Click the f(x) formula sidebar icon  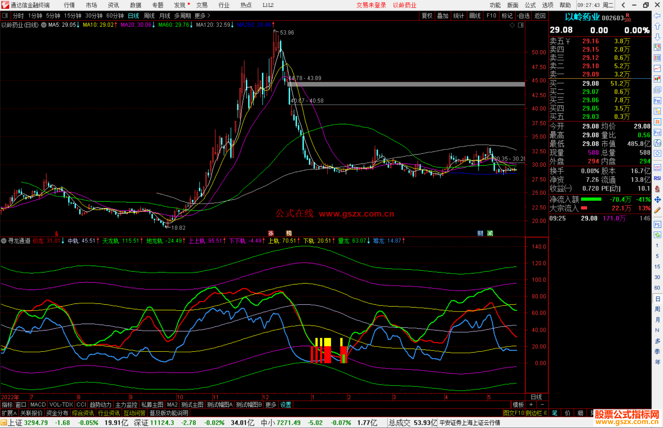(x=657, y=143)
